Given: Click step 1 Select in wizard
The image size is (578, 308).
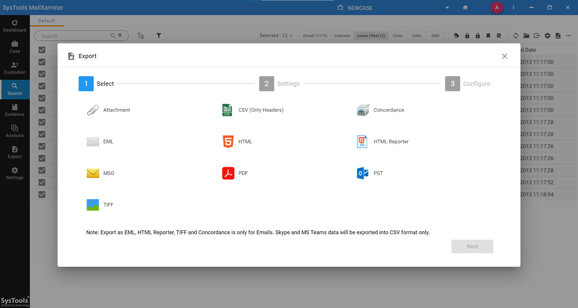Looking at the screenshot, I should point(96,84).
